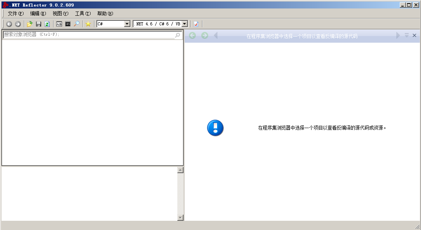Open an assembly with the folder icon
The width and height of the screenshot is (421, 230).
point(30,24)
